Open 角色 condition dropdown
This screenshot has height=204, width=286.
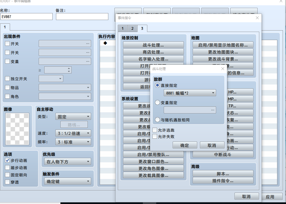tap(65, 96)
